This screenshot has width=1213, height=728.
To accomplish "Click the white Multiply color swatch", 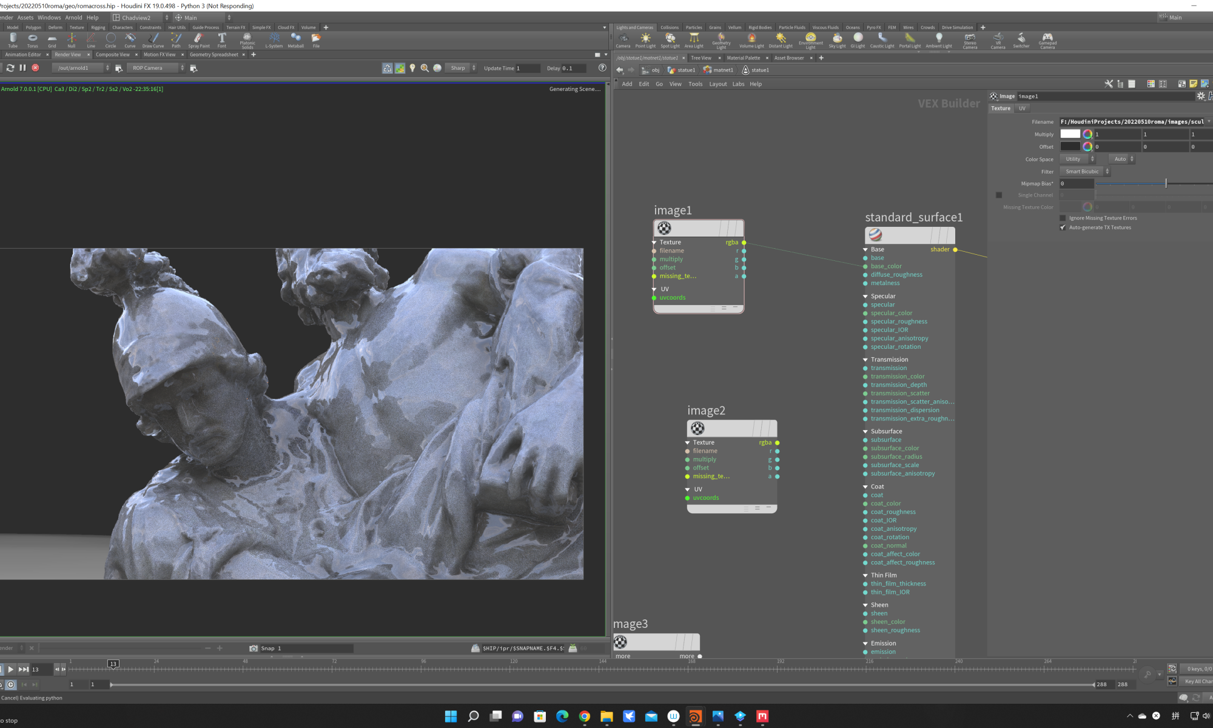I will (x=1070, y=134).
